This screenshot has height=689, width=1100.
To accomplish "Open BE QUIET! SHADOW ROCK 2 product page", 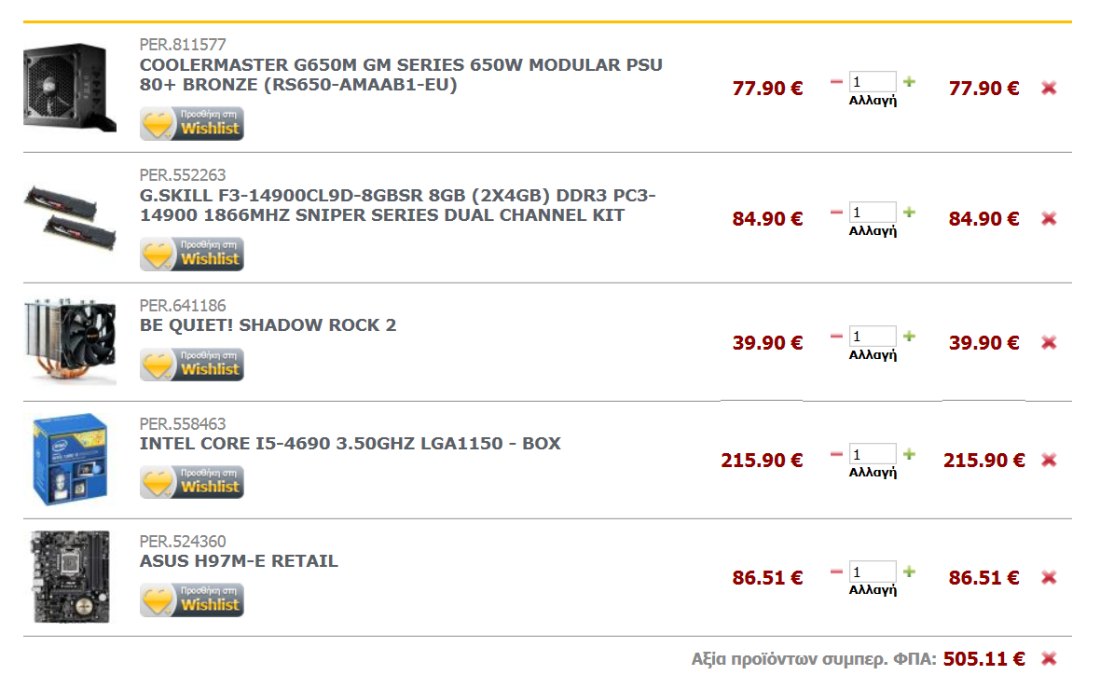I will pyautogui.click(x=268, y=324).
